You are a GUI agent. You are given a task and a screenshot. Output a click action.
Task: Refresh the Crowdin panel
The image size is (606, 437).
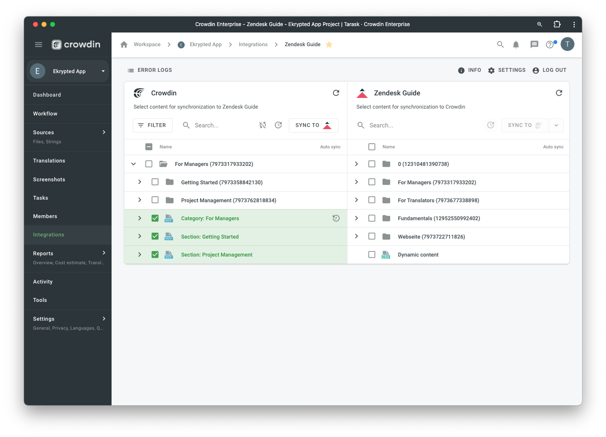tap(336, 93)
